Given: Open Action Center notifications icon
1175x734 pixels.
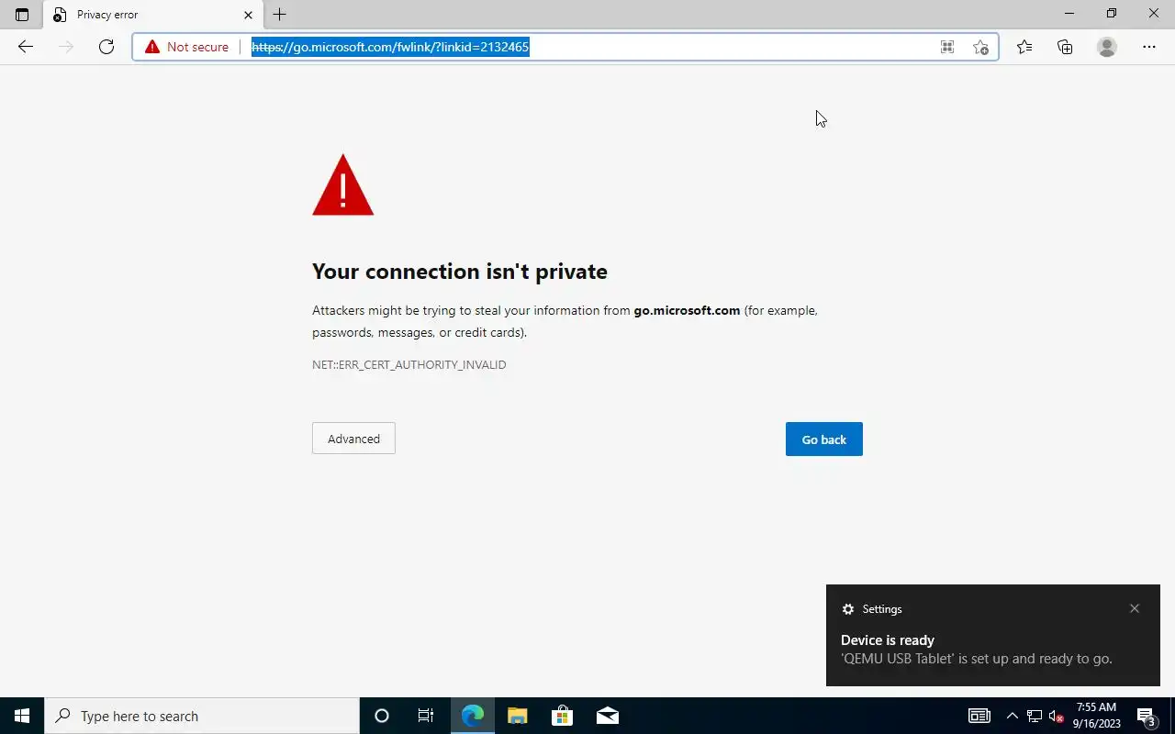Looking at the screenshot, I should pyautogui.click(x=1147, y=716).
